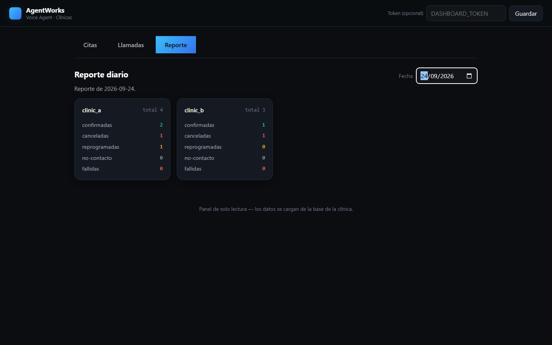Click the 'Token (opcional)' label

pyautogui.click(x=405, y=13)
